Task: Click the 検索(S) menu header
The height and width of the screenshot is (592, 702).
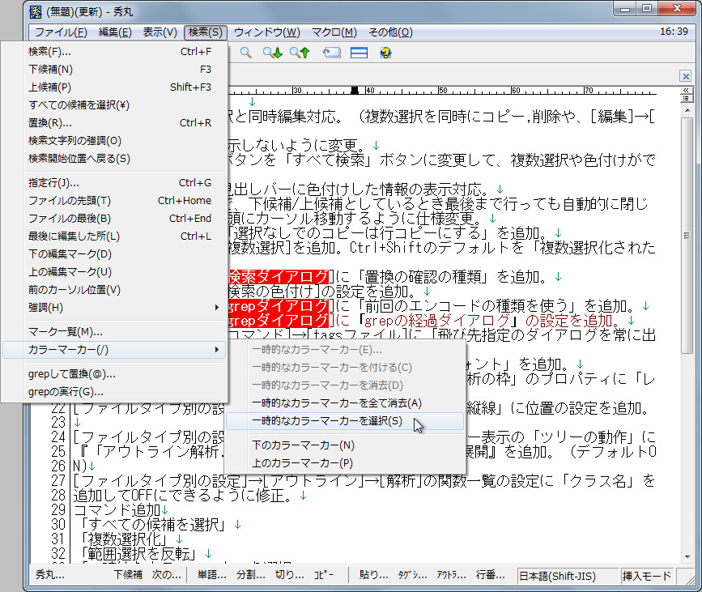Action: pos(206,32)
